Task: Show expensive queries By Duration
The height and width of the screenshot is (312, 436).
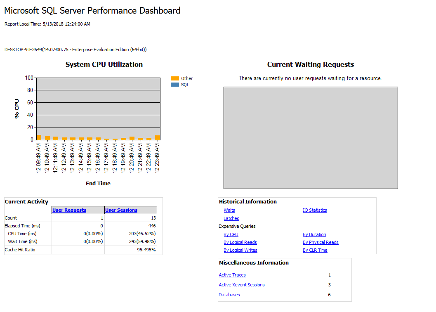Action: click(314, 235)
